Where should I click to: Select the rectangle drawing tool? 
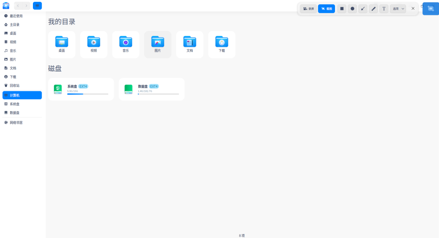(x=342, y=8)
